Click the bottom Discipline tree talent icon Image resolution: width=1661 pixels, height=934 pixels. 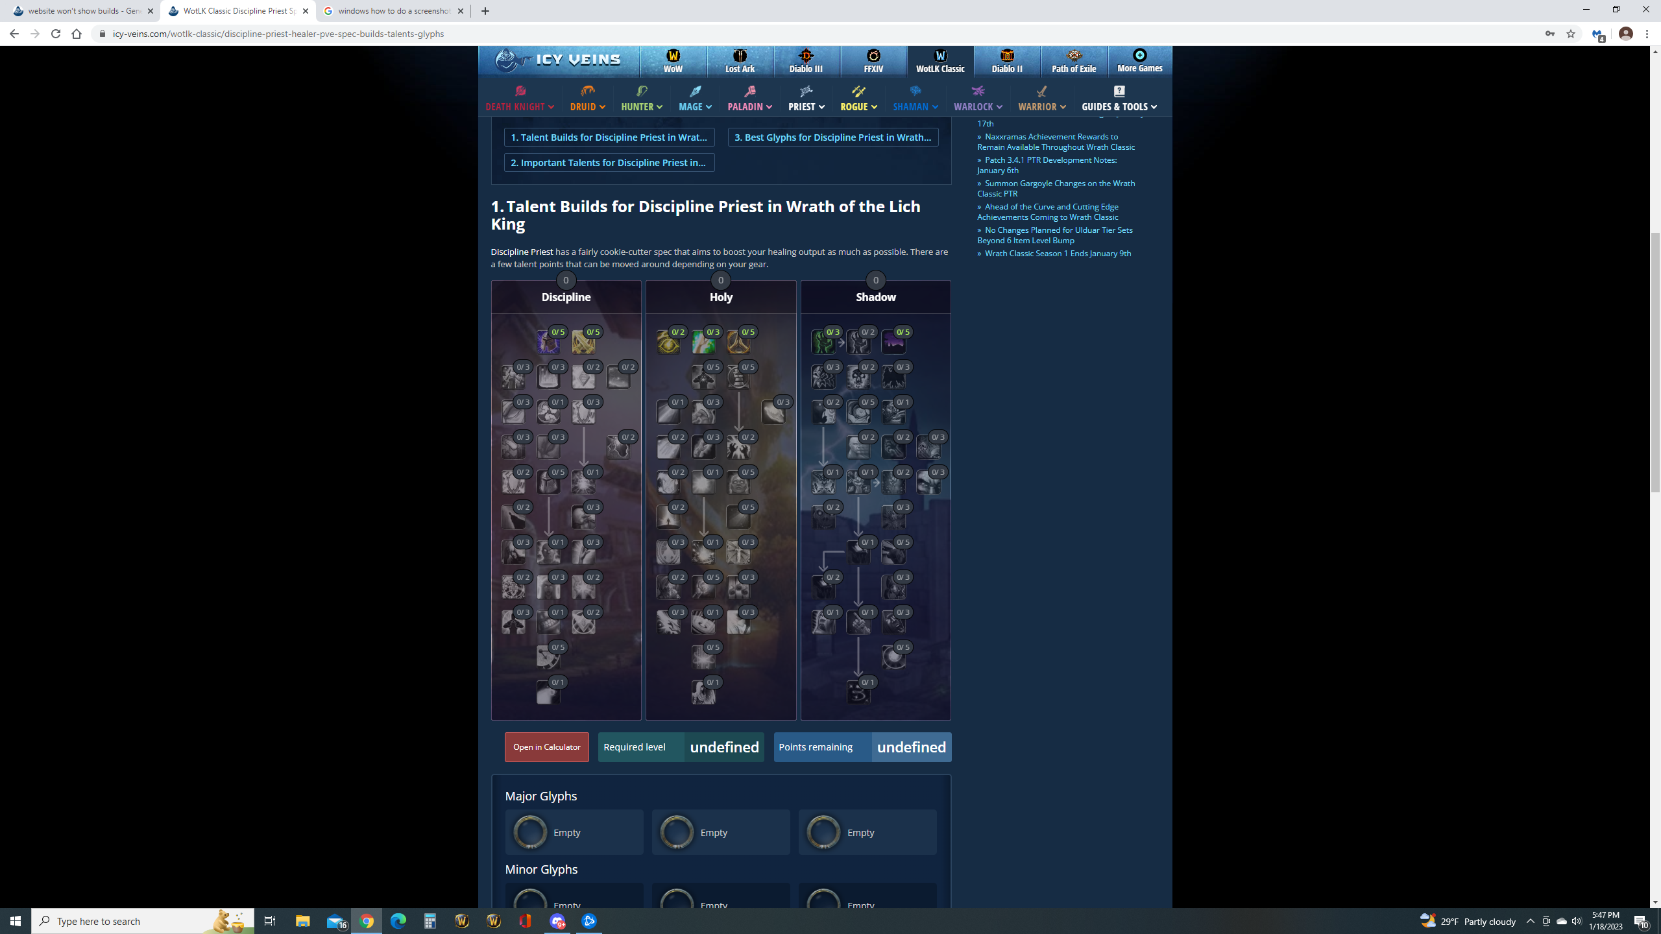(x=548, y=693)
